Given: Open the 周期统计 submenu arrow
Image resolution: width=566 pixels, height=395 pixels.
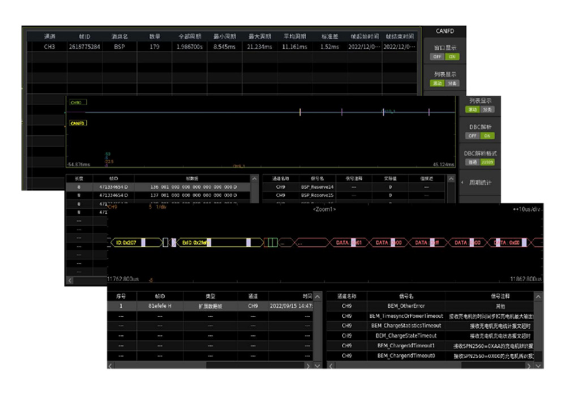Looking at the screenshot, I should [x=463, y=182].
